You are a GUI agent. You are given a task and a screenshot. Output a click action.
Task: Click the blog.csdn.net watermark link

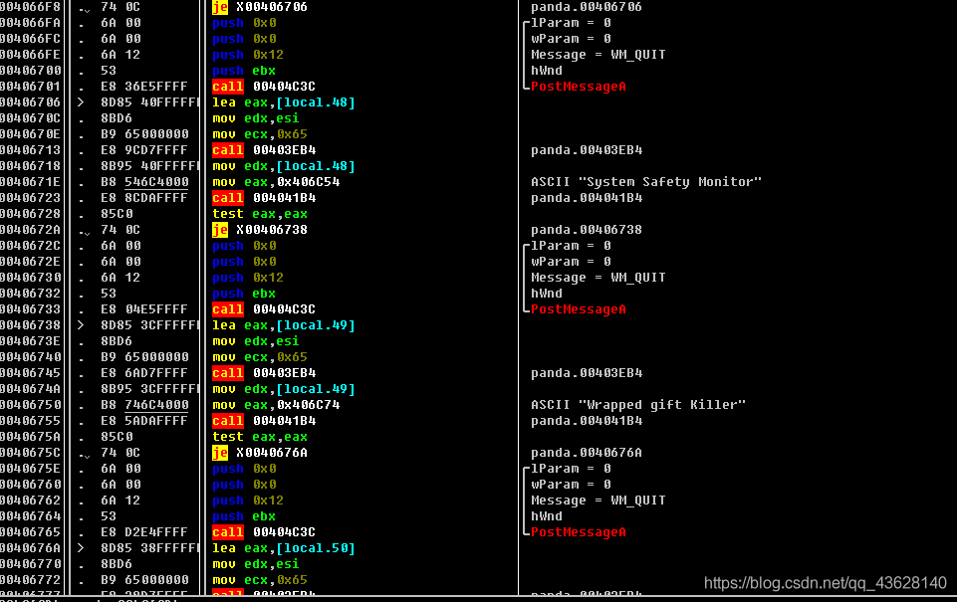825,582
